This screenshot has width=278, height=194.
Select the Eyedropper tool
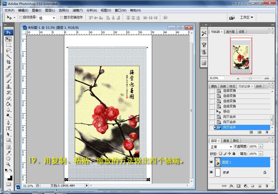(x=8, y=153)
